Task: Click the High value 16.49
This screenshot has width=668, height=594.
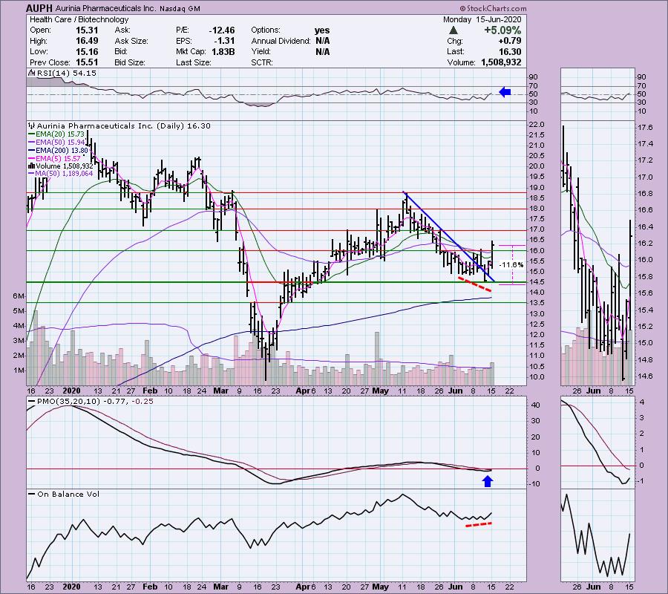Action: tap(88, 41)
